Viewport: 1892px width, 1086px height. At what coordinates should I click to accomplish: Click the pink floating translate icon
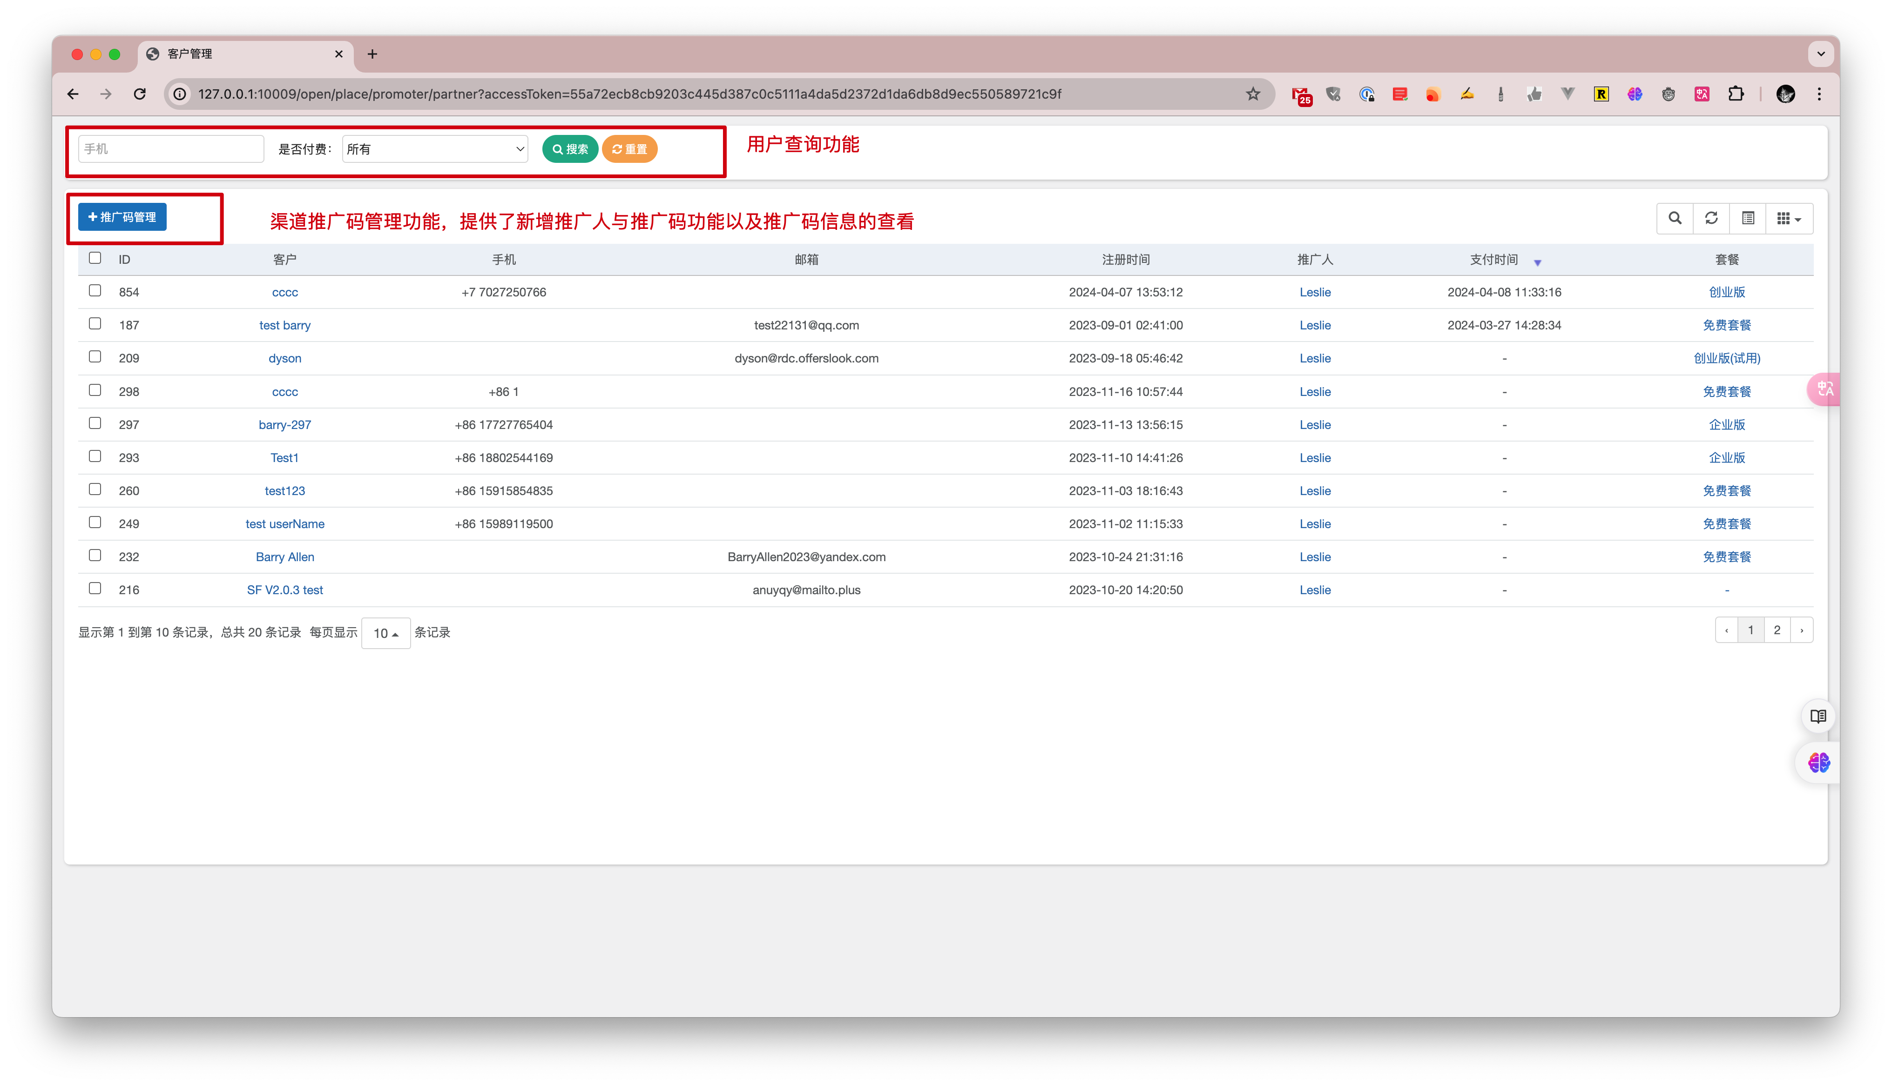[x=1825, y=389]
